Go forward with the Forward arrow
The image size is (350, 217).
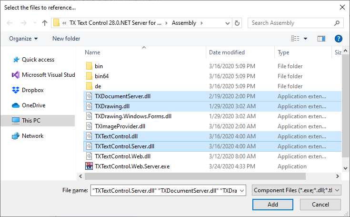[23, 23]
